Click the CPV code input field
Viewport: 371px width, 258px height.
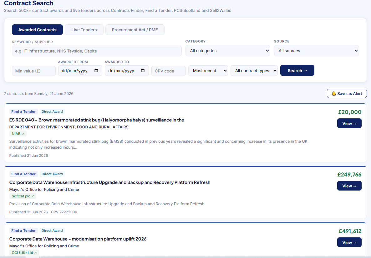pyautogui.click(x=169, y=71)
